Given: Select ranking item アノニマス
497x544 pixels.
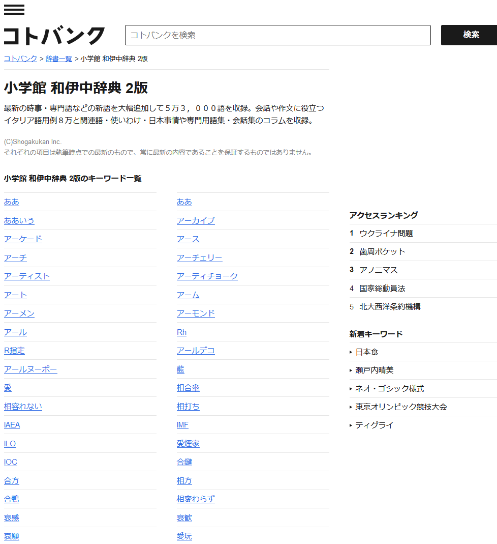Looking at the screenshot, I should coord(379,270).
